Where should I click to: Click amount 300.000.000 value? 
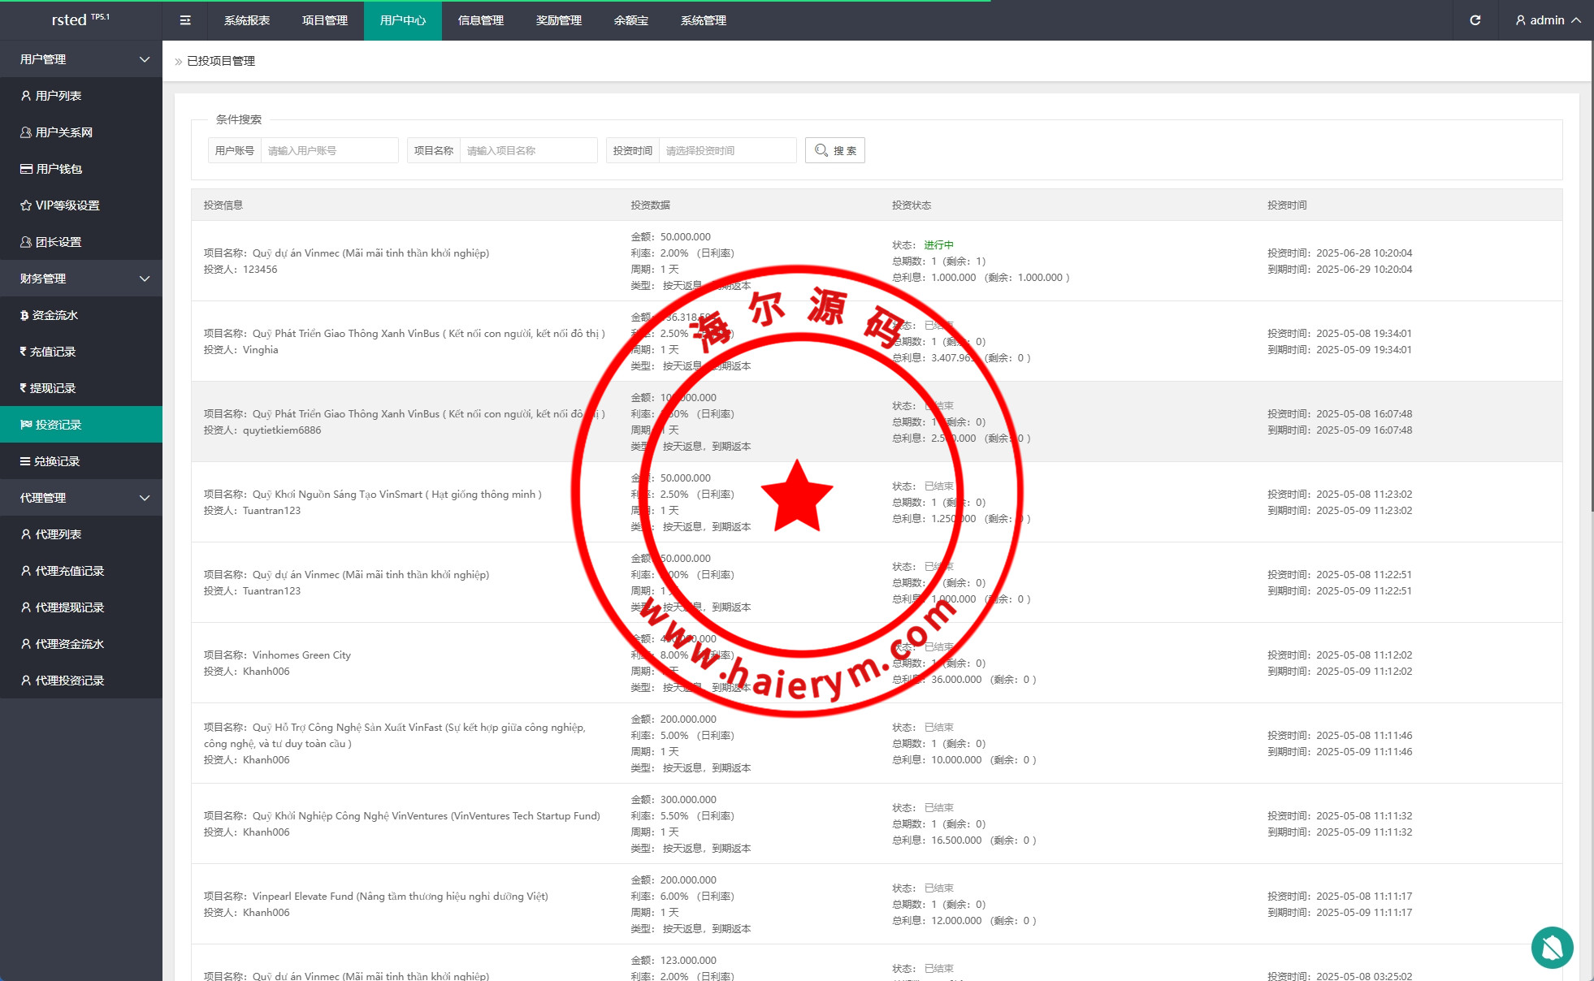[688, 800]
